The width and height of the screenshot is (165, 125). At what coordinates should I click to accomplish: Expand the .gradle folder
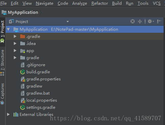15,36
